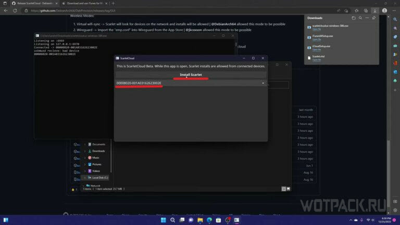The image size is (400, 225).
Task: Click the taskbar Search icon
Action: [172, 220]
